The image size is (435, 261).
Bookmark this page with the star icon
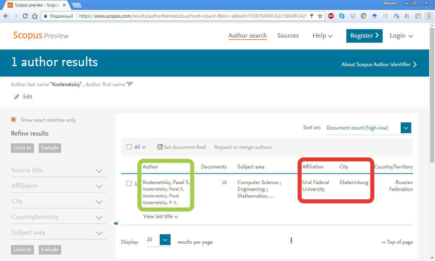(320, 16)
